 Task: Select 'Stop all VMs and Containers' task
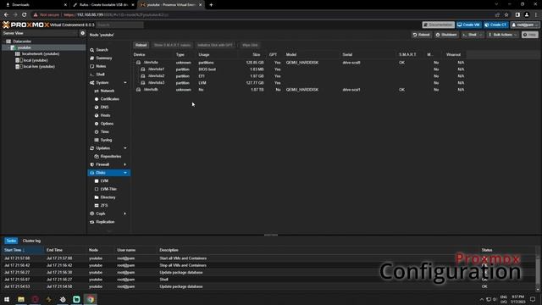click(269, 265)
